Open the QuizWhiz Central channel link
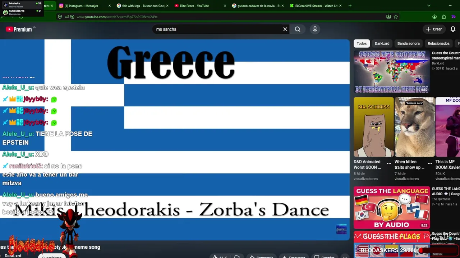The width and height of the screenshot is (460, 258). pyautogui.click(x=444, y=244)
